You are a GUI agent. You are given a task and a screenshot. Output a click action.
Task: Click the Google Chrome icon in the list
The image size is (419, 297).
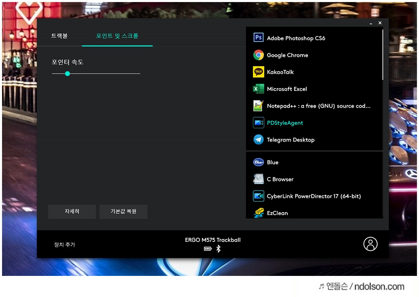[x=259, y=55]
